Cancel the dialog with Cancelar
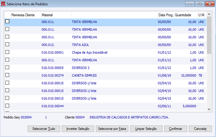This screenshot has height=137, width=216. [x=200, y=129]
